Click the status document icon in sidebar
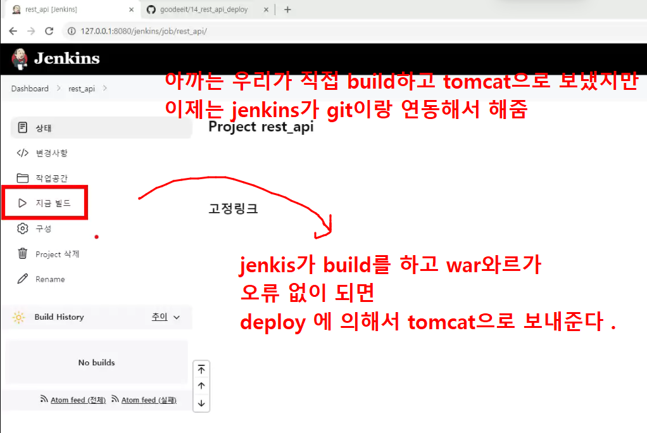 coord(23,128)
